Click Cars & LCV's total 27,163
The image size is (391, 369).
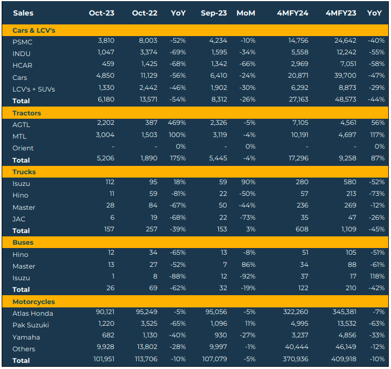coord(298,99)
